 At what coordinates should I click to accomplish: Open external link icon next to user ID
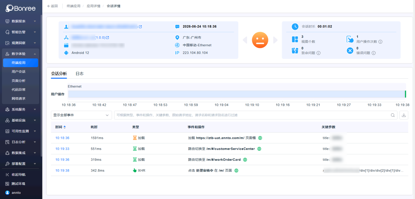pyautogui.click(x=140, y=27)
